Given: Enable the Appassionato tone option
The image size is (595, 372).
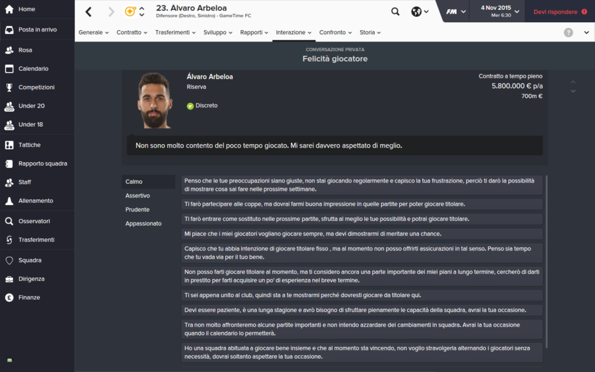Looking at the screenshot, I should point(142,223).
